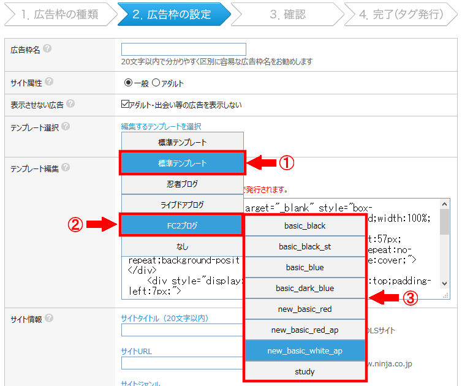Pick new_basic_white_ap submenu item

point(305,350)
